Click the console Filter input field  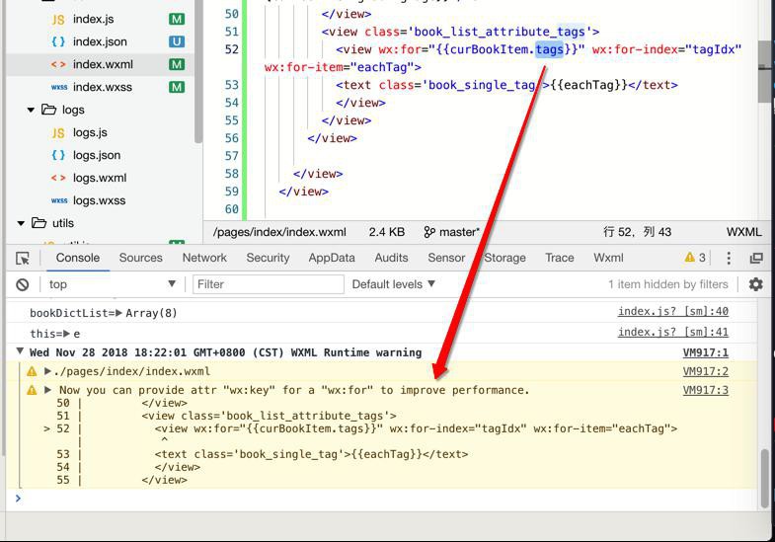(269, 284)
